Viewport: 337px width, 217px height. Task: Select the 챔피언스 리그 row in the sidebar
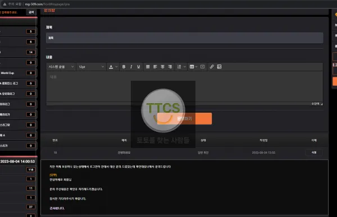[x=18, y=84]
